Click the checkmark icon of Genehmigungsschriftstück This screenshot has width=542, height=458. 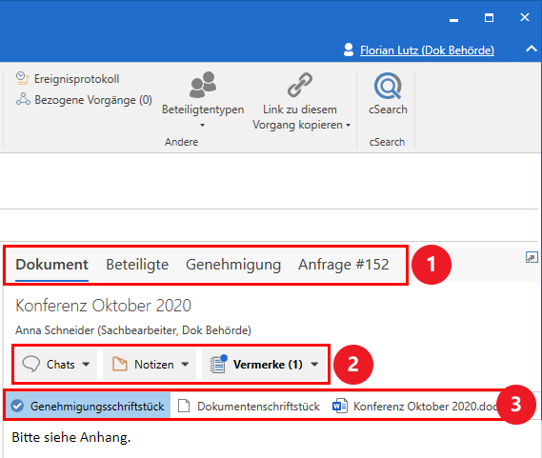(17, 407)
